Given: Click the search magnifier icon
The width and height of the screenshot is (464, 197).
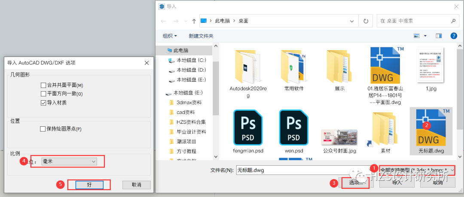Looking at the screenshot, I should pos(453,21).
